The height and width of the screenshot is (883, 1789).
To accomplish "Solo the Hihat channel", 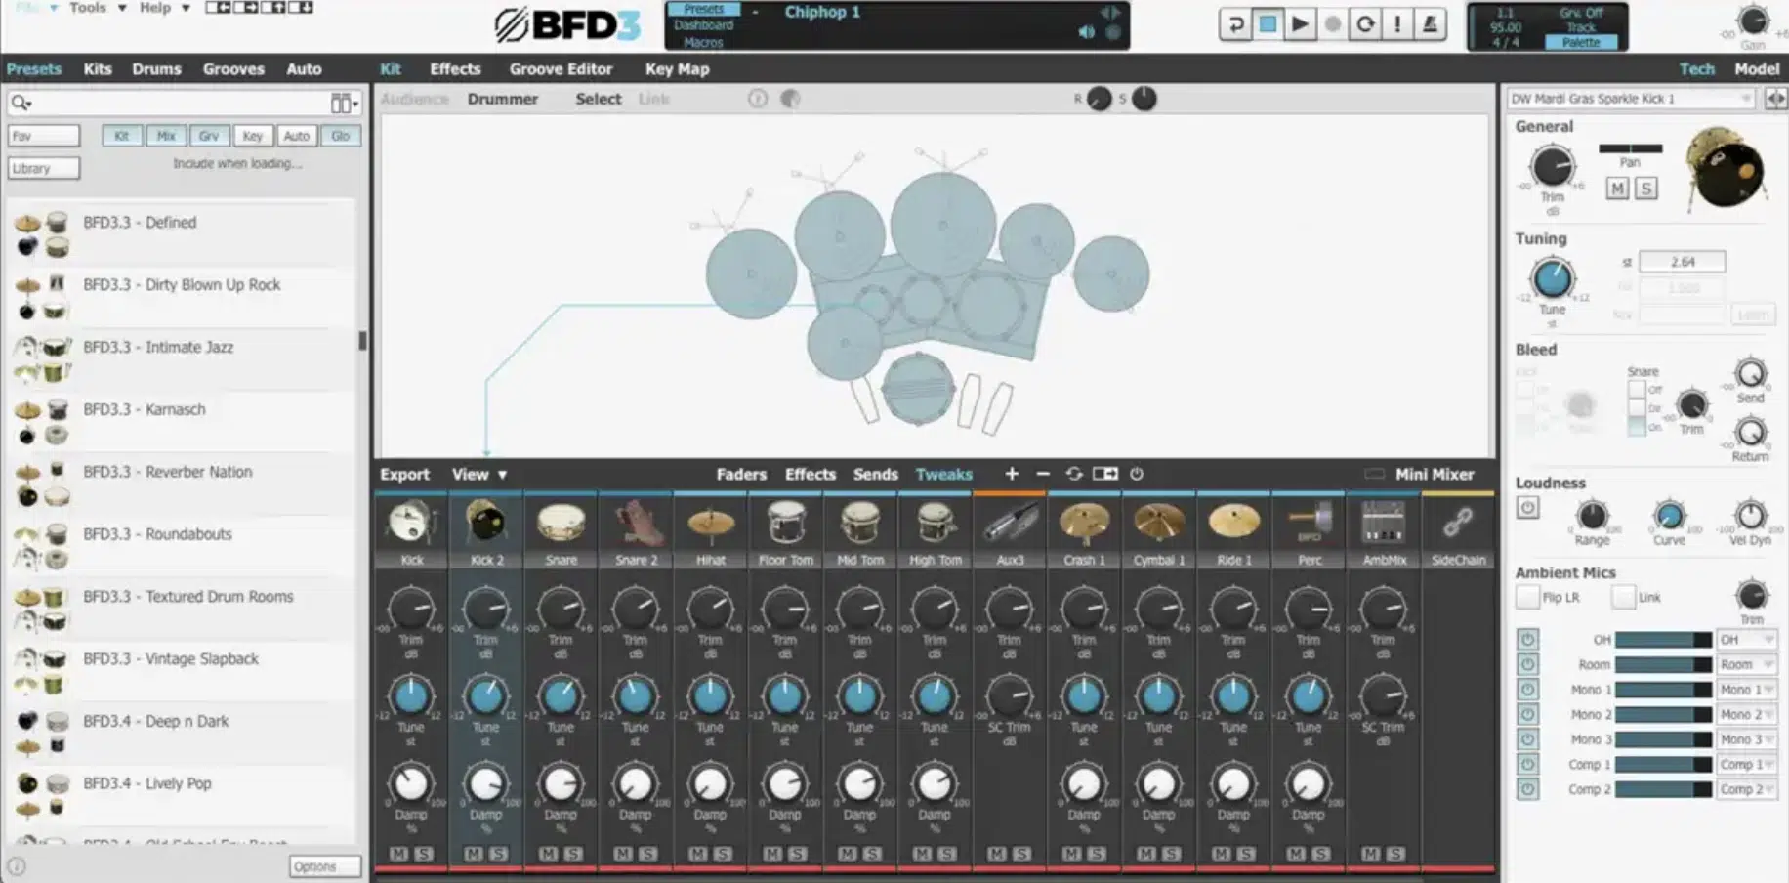I will (723, 853).
